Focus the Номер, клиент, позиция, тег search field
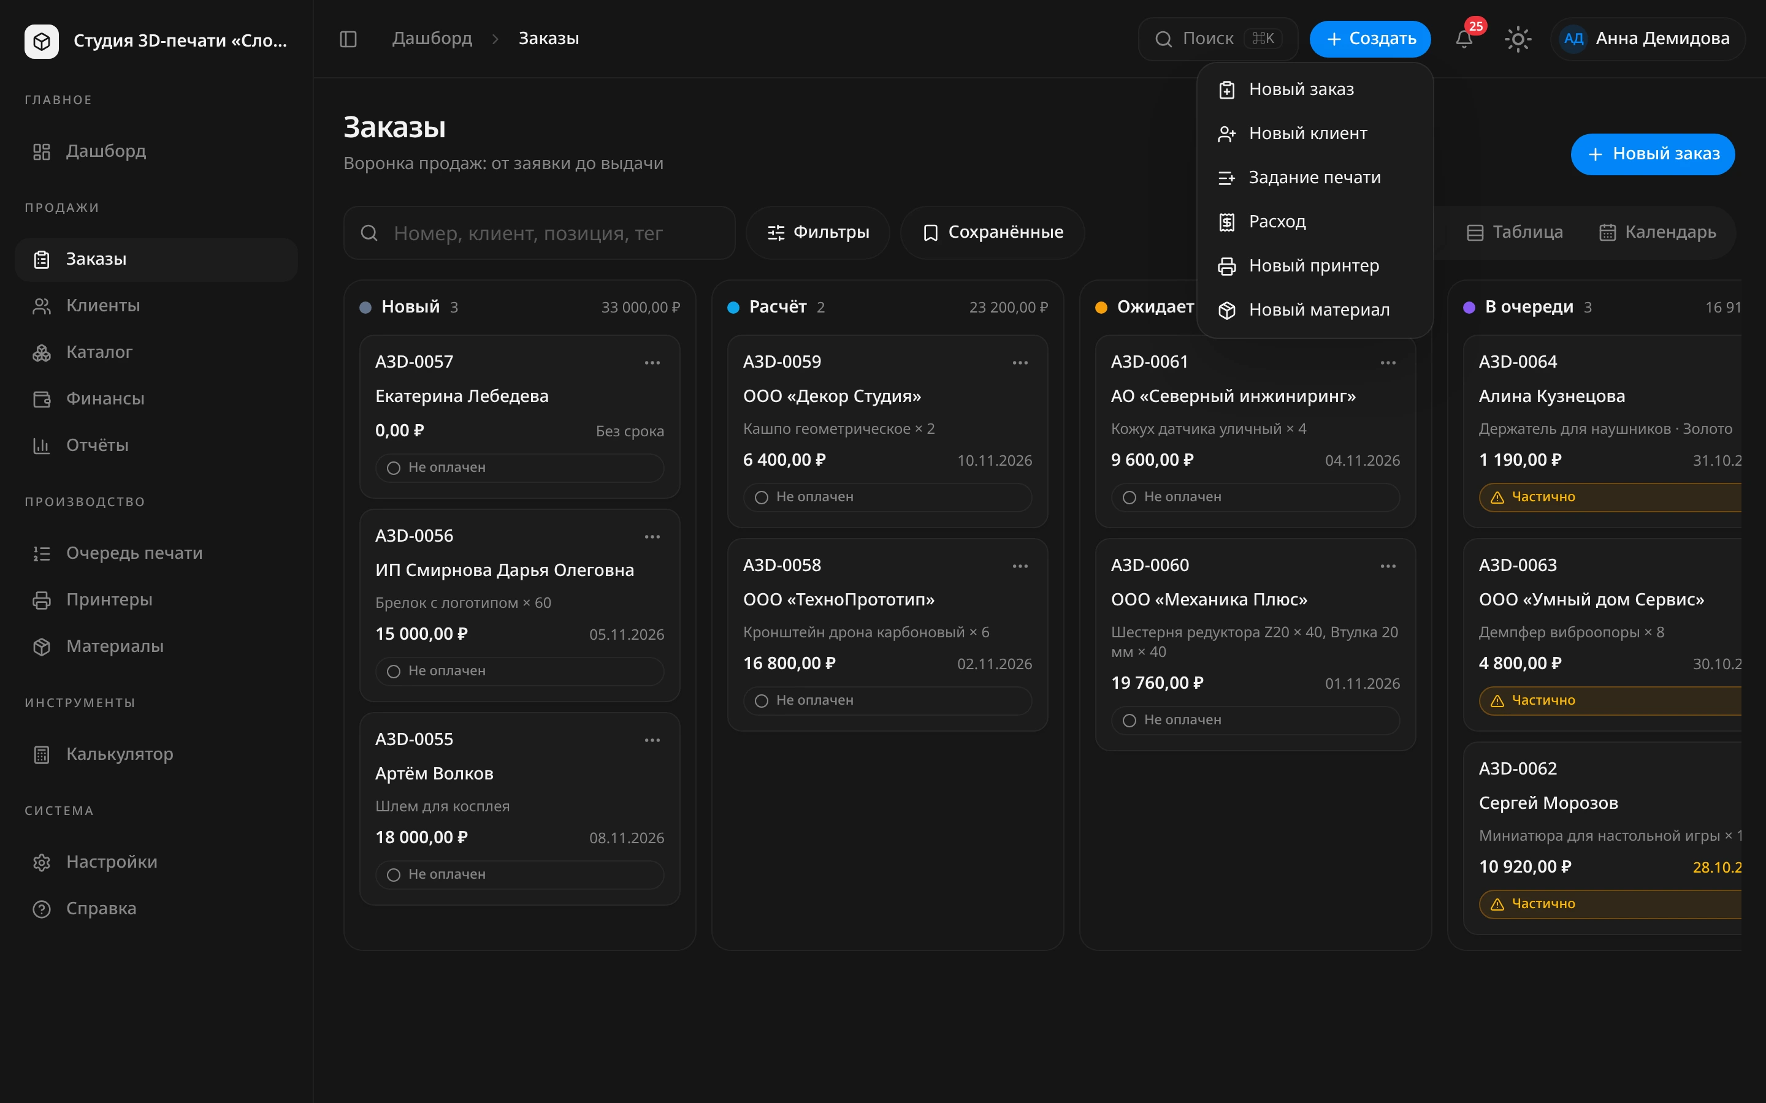The width and height of the screenshot is (1766, 1103). 539,233
